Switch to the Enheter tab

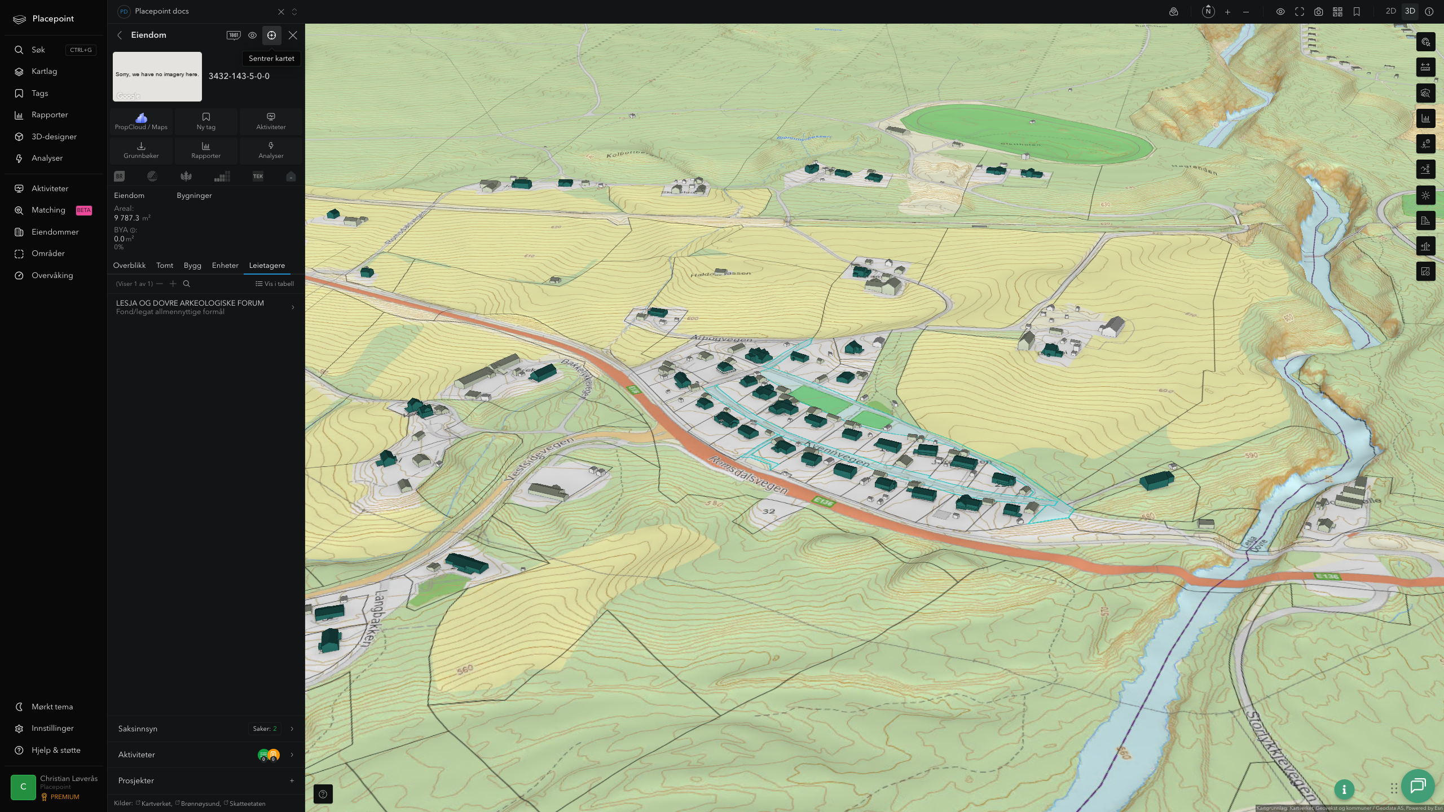click(x=225, y=266)
